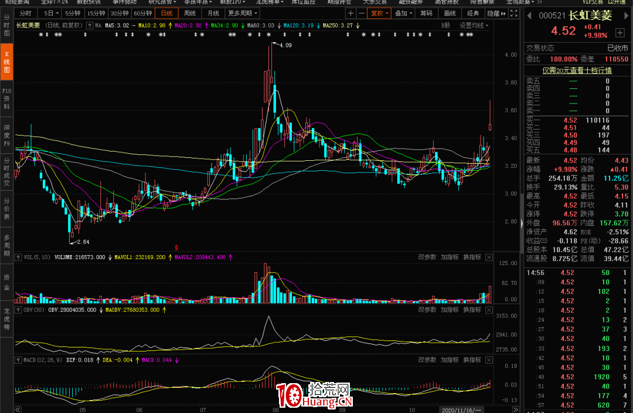The height and width of the screenshot is (413, 633).
Task: Select K线图 in left sidebar
Action: (6, 61)
